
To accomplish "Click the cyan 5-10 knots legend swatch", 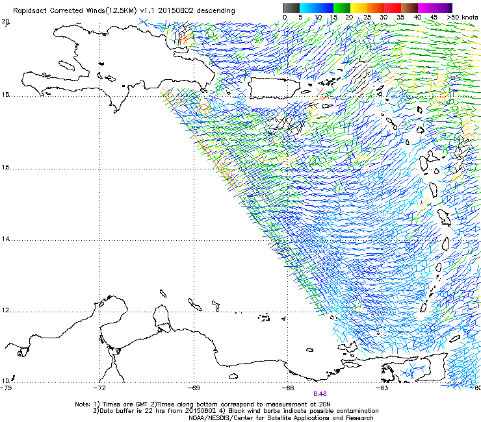I will point(308,8).
